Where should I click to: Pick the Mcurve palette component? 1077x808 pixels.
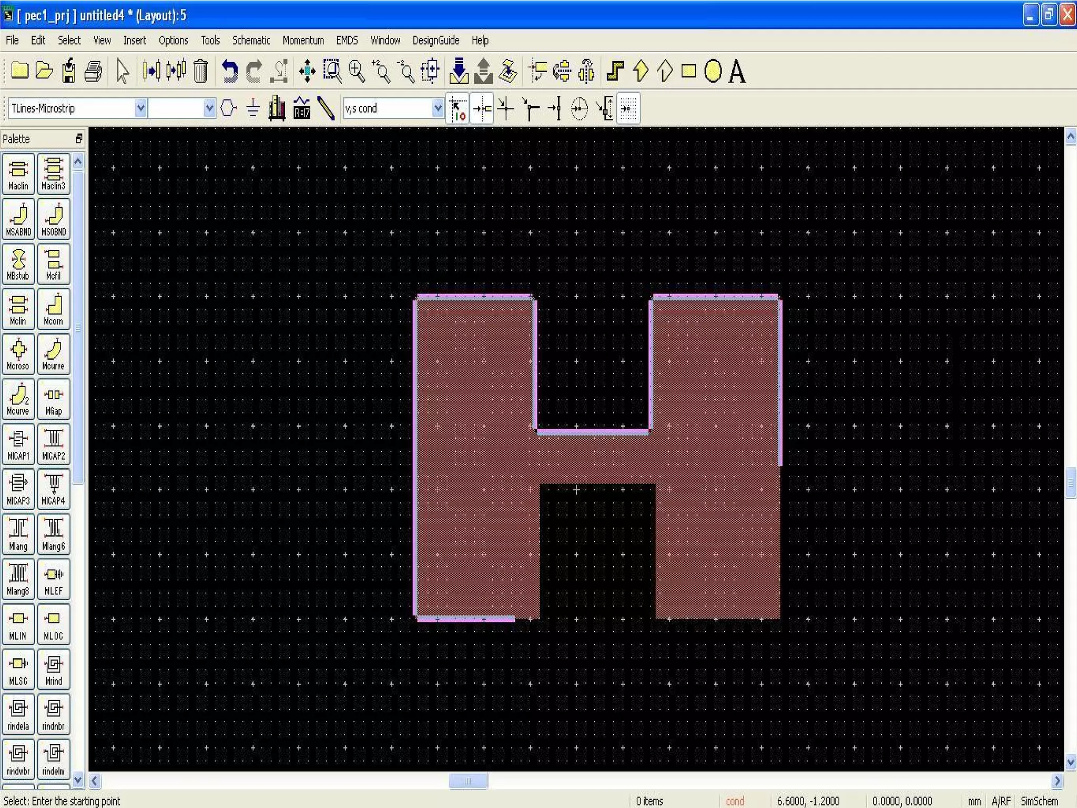point(53,354)
